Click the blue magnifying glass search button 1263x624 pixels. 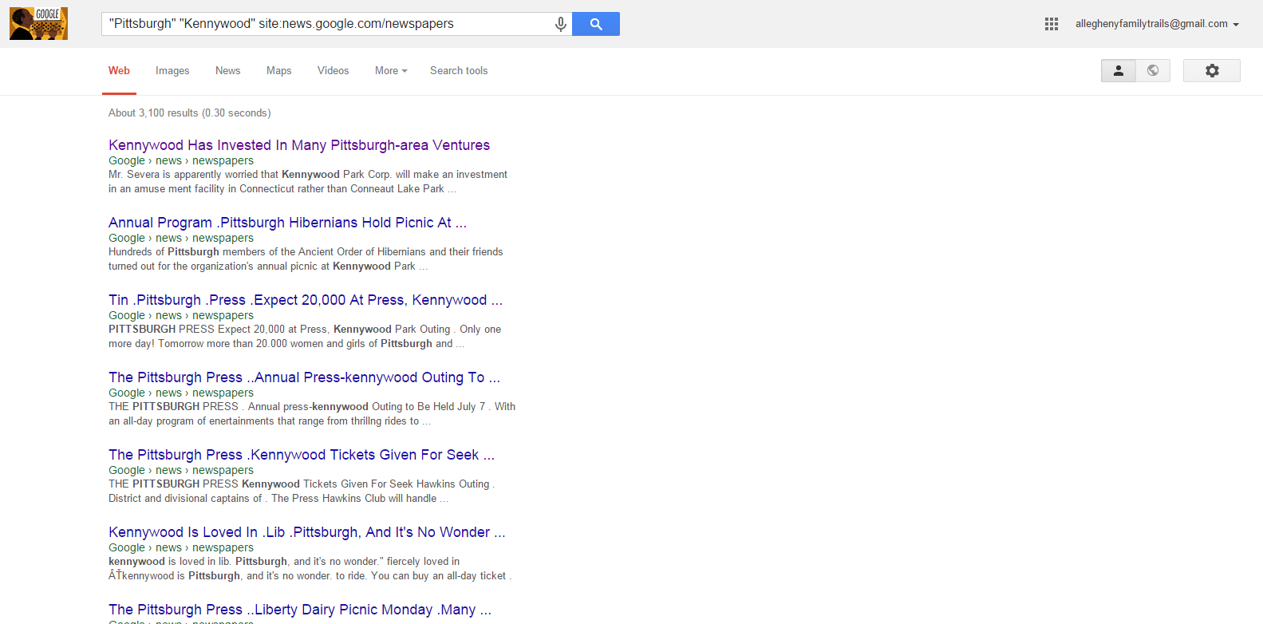(596, 24)
